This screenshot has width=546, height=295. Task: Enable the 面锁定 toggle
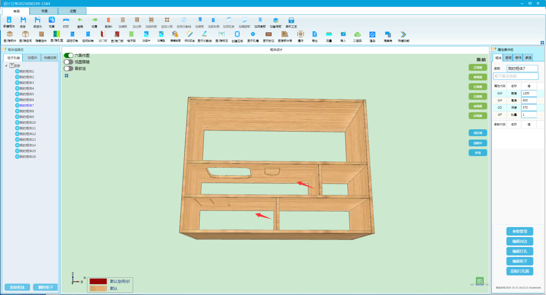[69, 69]
